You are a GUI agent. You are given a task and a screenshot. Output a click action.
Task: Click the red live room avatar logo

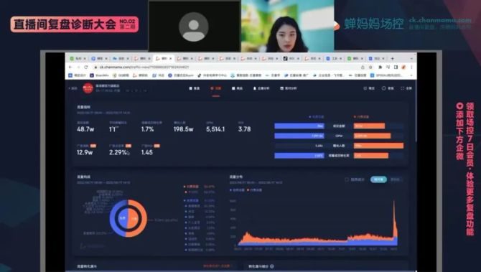pyautogui.click(x=88, y=88)
